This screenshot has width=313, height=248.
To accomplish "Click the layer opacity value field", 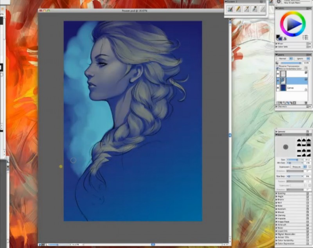I will [x=306, y=63].
